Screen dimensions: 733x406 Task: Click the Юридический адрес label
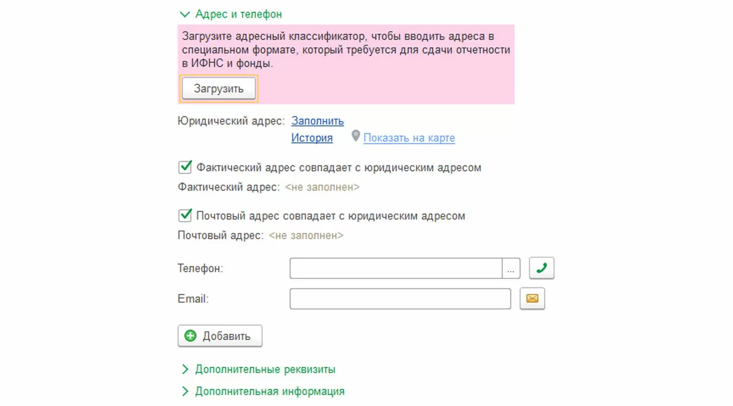coord(231,121)
